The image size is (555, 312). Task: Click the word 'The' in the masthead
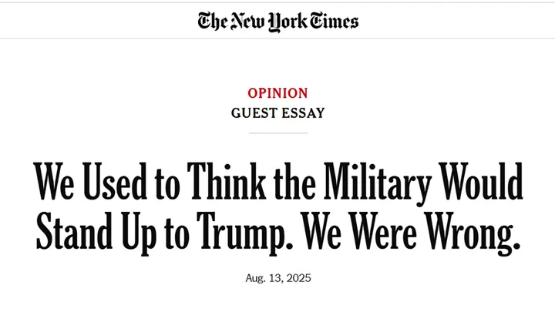pyautogui.click(x=213, y=21)
